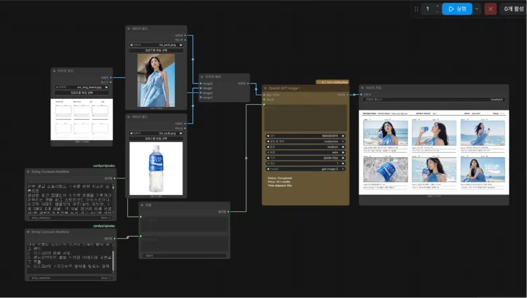The height and width of the screenshot is (298, 527).
Task: Increase the batch count with the up stepper
Action: (437, 6)
